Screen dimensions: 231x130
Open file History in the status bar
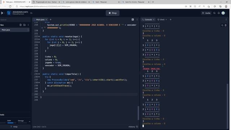tap(133, 127)
